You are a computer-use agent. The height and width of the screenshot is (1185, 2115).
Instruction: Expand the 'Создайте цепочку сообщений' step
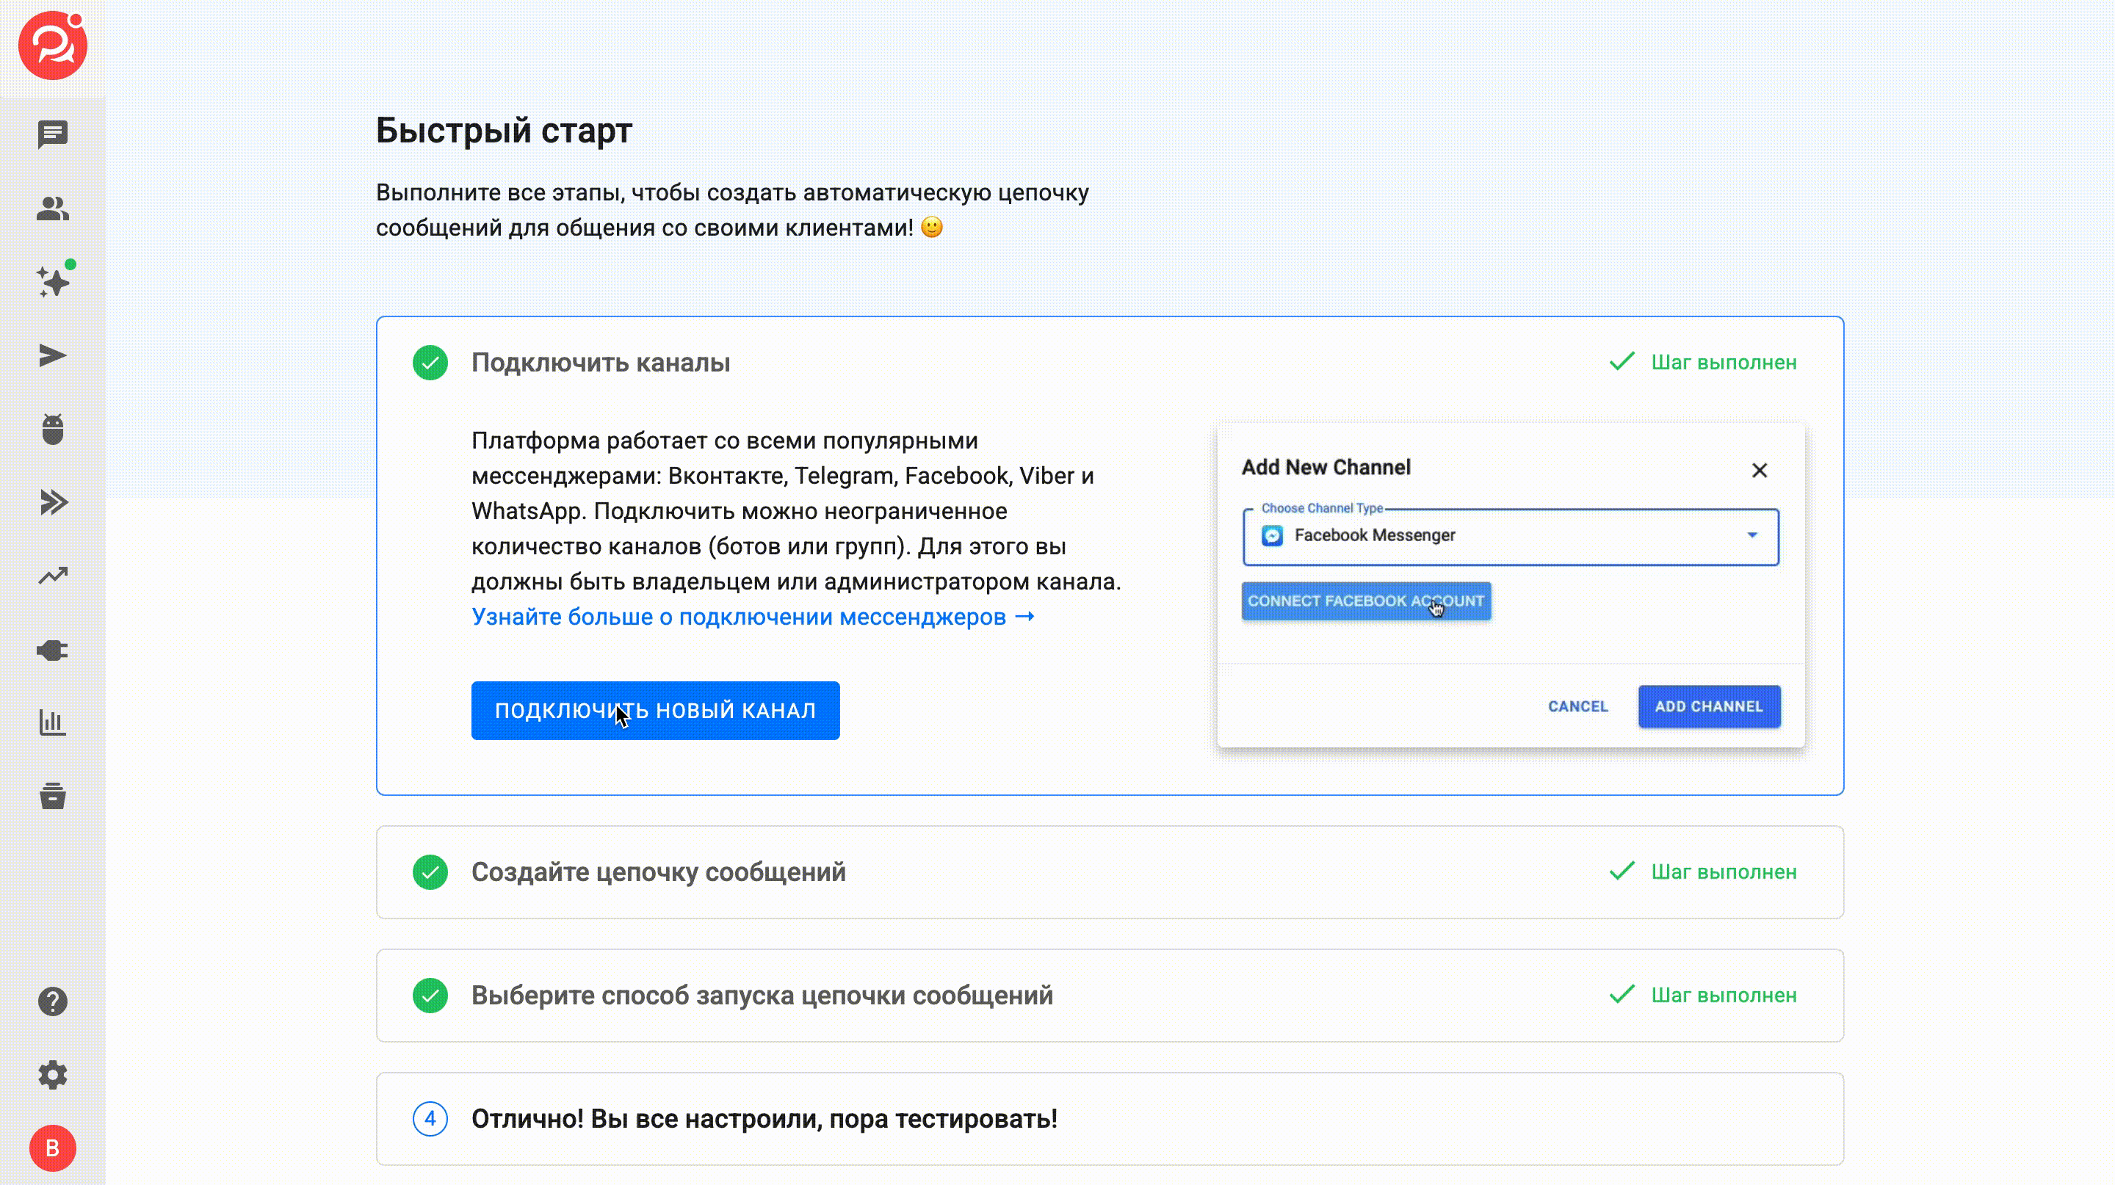click(659, 871)
